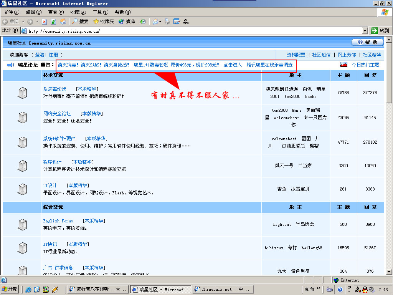Switch to 流行音乐在线听 taskbar window
This screenshot has width=393, height=295.
click(98, 290)
